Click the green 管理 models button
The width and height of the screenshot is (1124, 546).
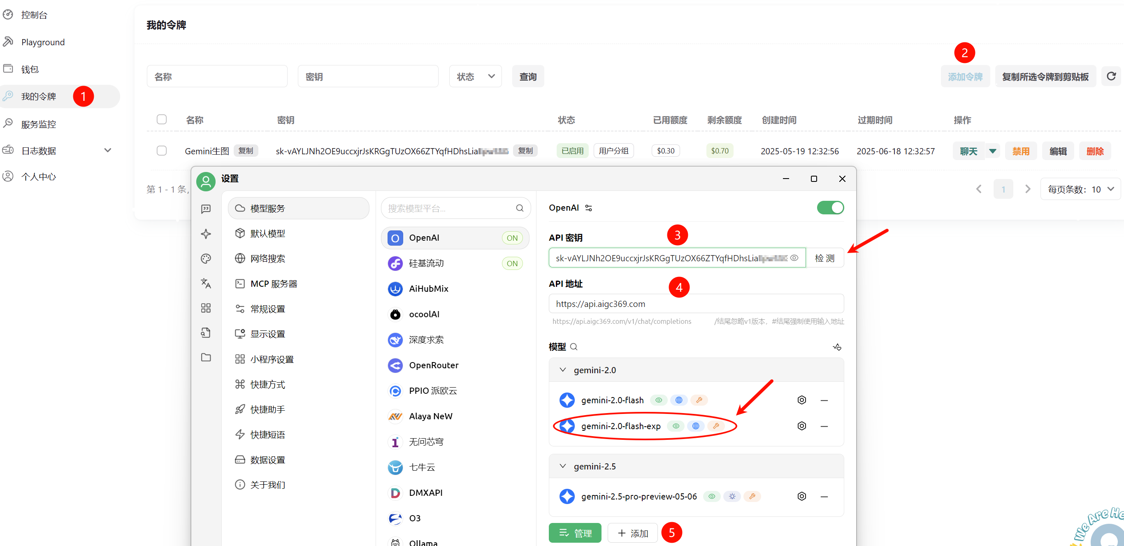click(x=575, y=533)
